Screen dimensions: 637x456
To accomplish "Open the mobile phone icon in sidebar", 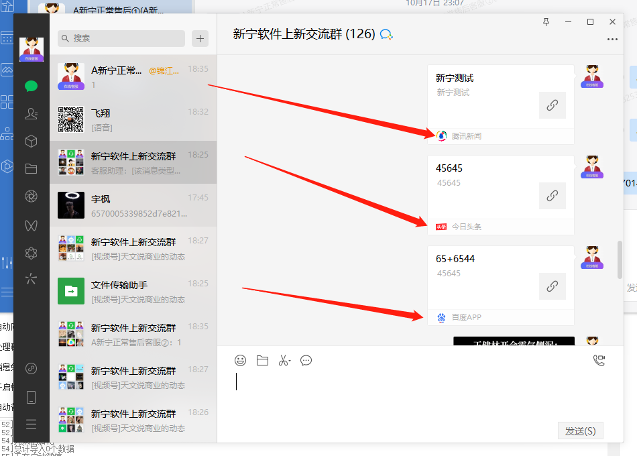I will click(x=32, y=397).
